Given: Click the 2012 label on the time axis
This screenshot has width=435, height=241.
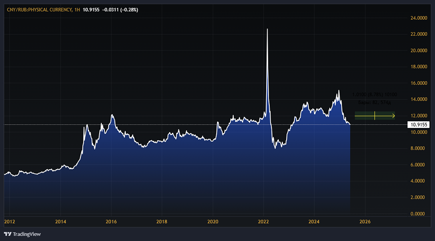Looking at the screenshot, I should 10,221.
